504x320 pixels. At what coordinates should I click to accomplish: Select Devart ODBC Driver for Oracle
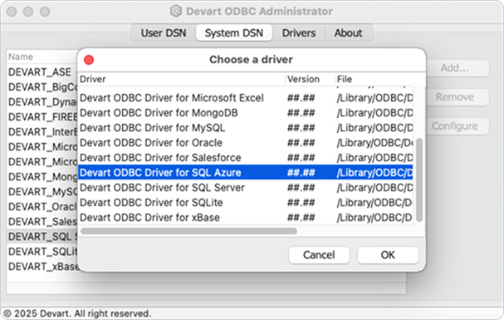point(246,143)
